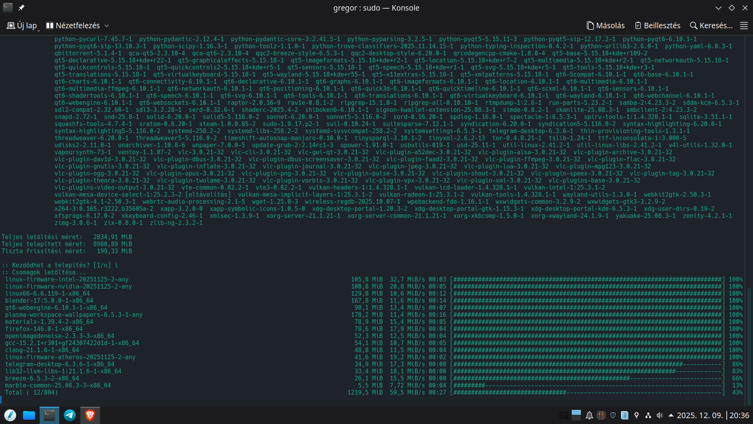Open the file manager from taskbar
This screenshot has height=424, width=753.
pyautogui.click(x=29, y=415)
